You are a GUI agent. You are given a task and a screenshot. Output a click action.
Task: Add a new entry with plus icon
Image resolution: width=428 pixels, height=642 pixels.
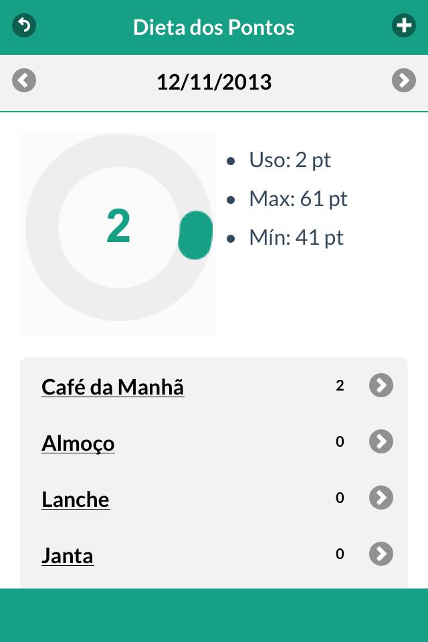click(403, 26)
